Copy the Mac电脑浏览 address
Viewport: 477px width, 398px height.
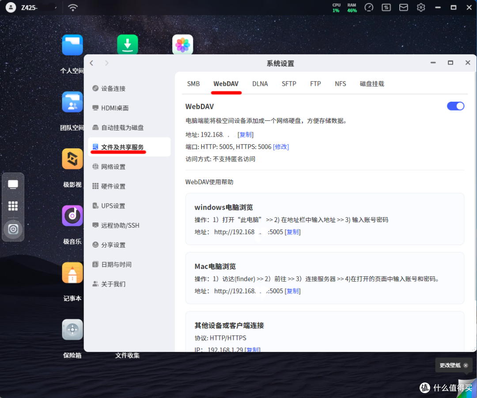point(292,291)
